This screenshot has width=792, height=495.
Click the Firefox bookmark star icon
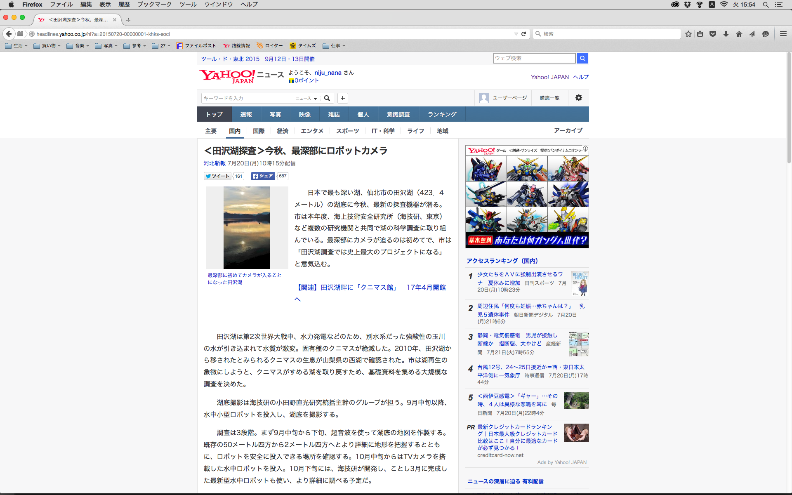point(688,34)
